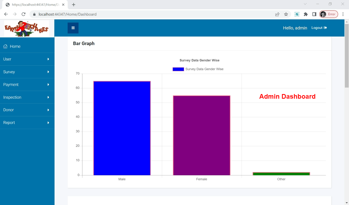Expand the Payment menu arrow
The height and width of the screenshot is (205, 349).
tap(48, 85)
